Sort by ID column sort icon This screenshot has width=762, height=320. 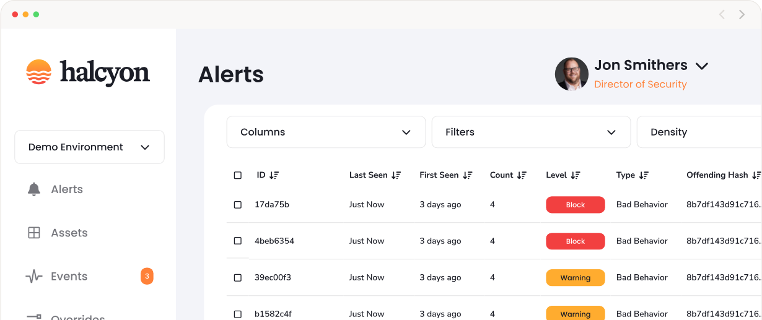tap(274, 175)
